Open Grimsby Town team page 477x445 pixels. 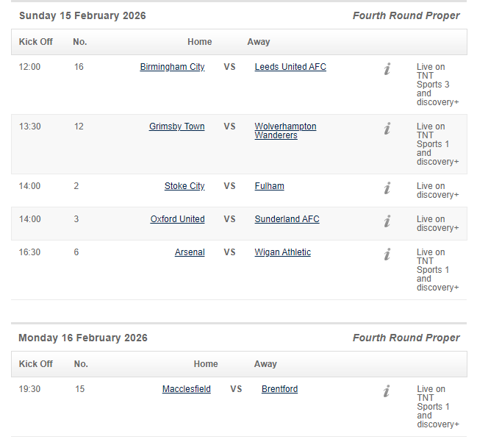click(x=176, y=127)
